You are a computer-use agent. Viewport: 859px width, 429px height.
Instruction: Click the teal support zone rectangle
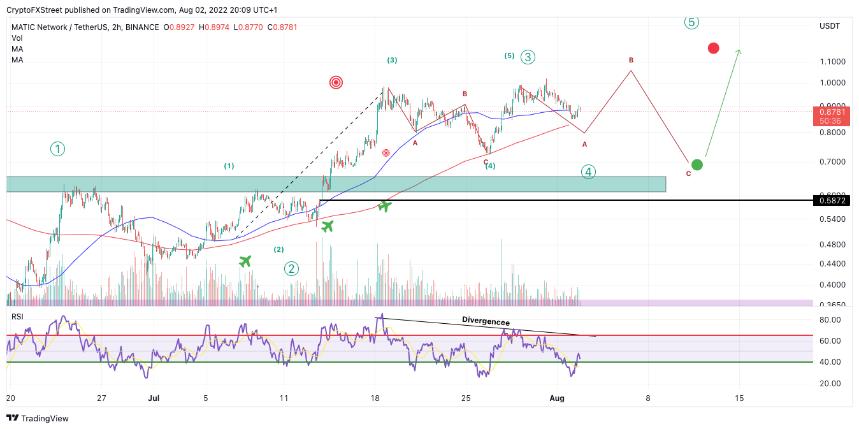point(336,184)
